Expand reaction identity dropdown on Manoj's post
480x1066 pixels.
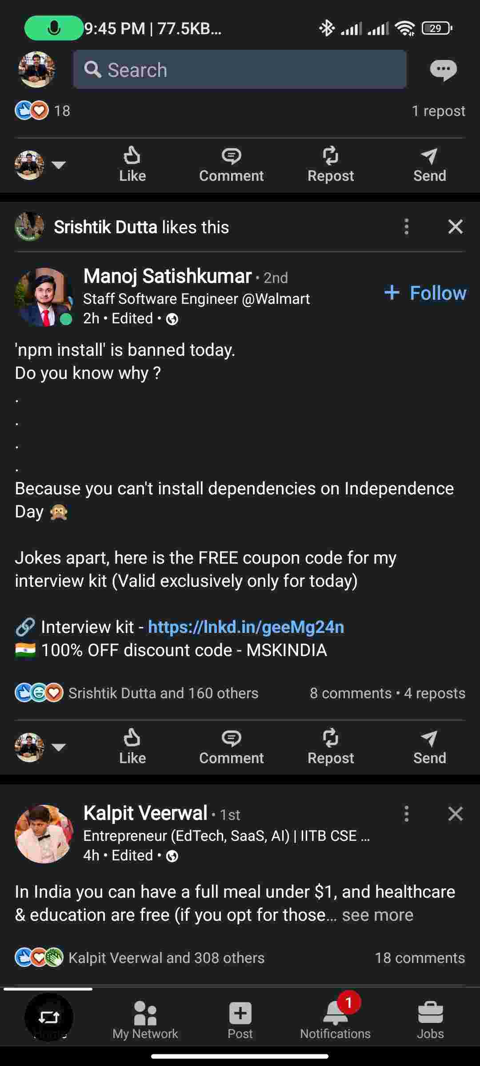59,747
